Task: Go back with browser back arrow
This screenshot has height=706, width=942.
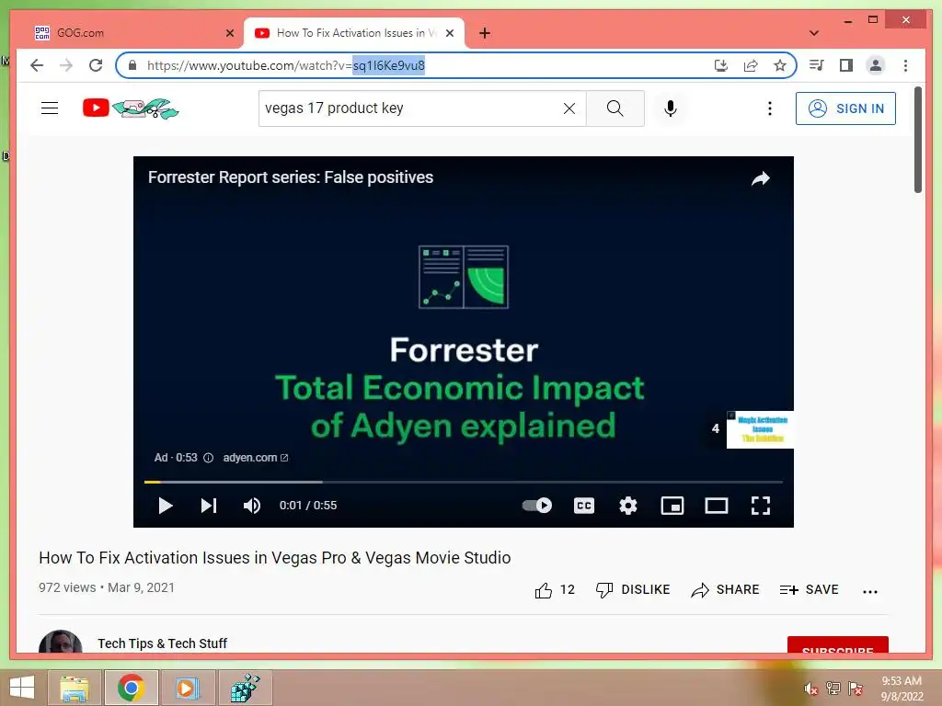Action: [37, 65]
